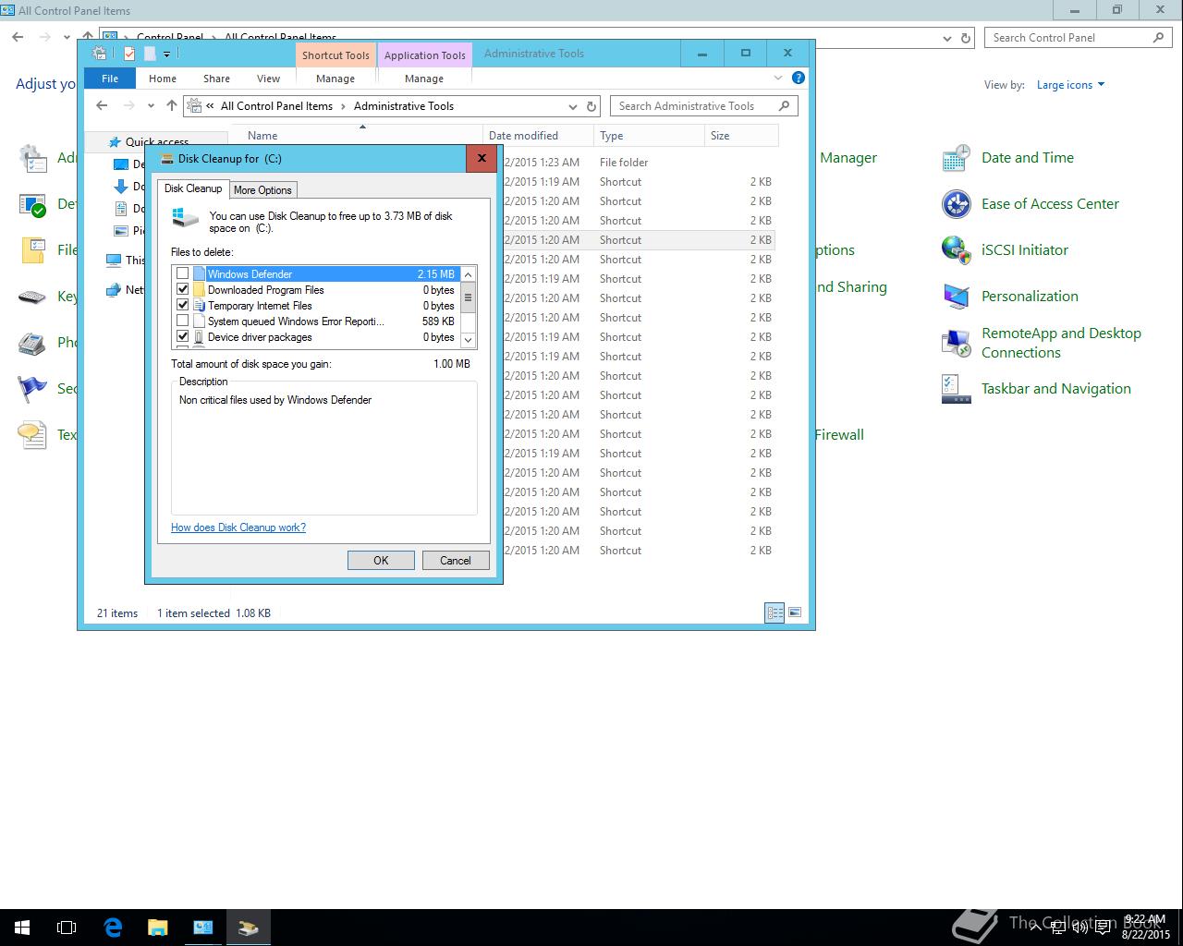
Task: Click Search Control Panel field
Action: pos(1079,38)
